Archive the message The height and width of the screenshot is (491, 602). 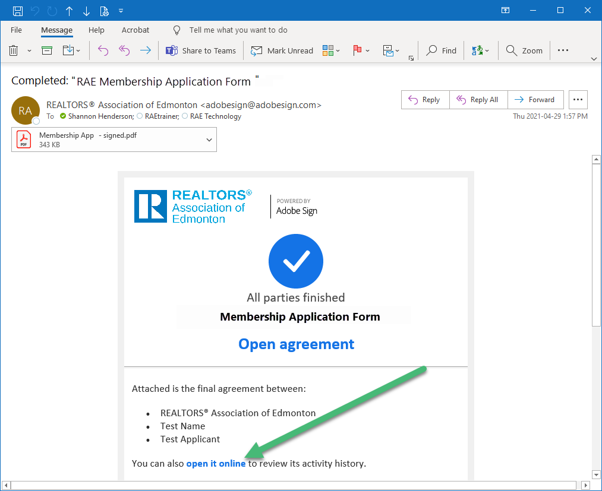pos(47,50)
